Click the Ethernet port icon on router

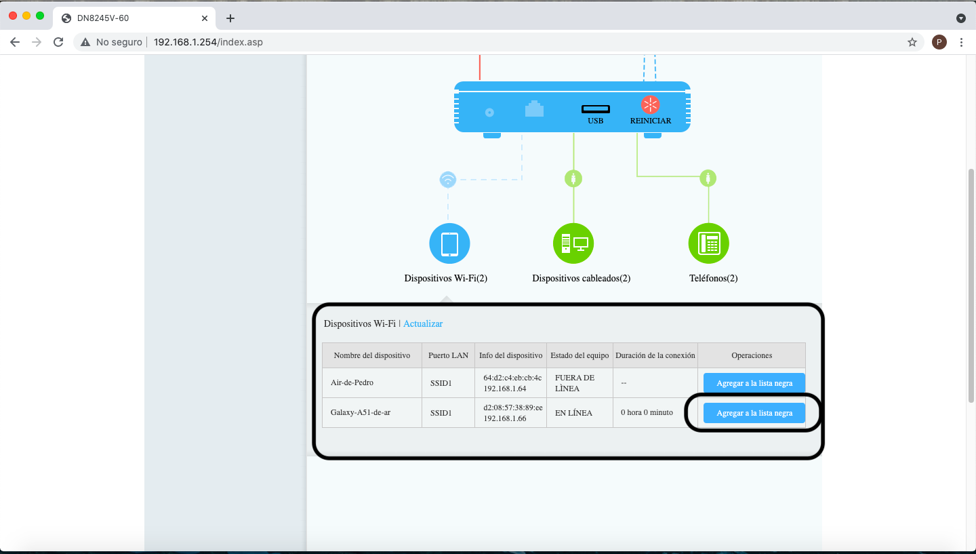click(534, 109)
